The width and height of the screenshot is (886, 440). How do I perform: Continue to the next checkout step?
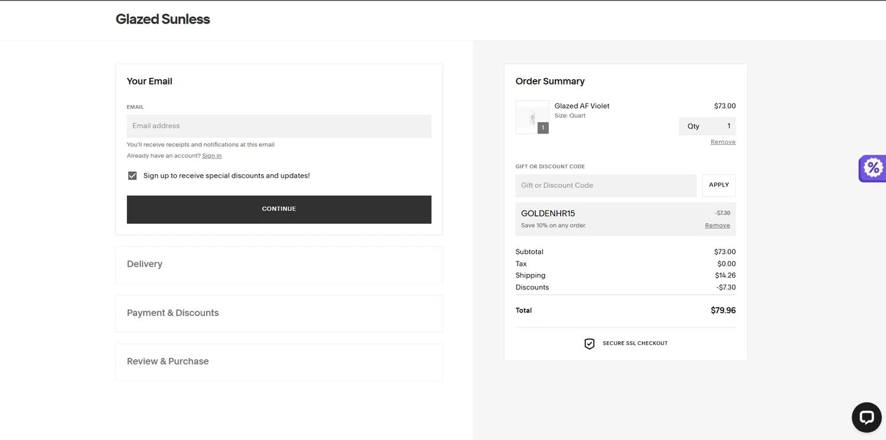(279, 209)
